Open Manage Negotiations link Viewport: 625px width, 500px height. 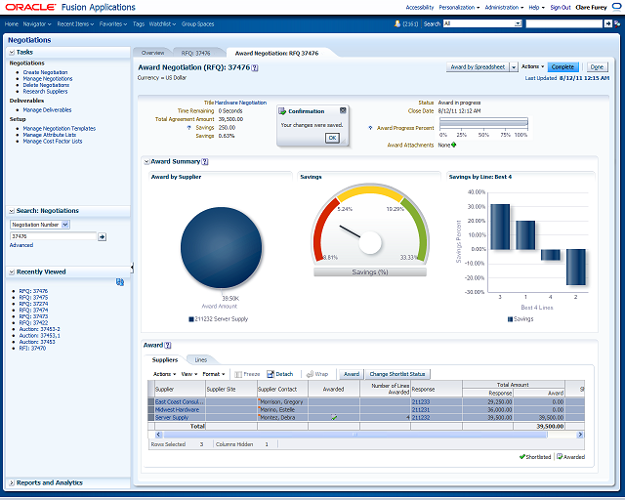click(48, 79)
